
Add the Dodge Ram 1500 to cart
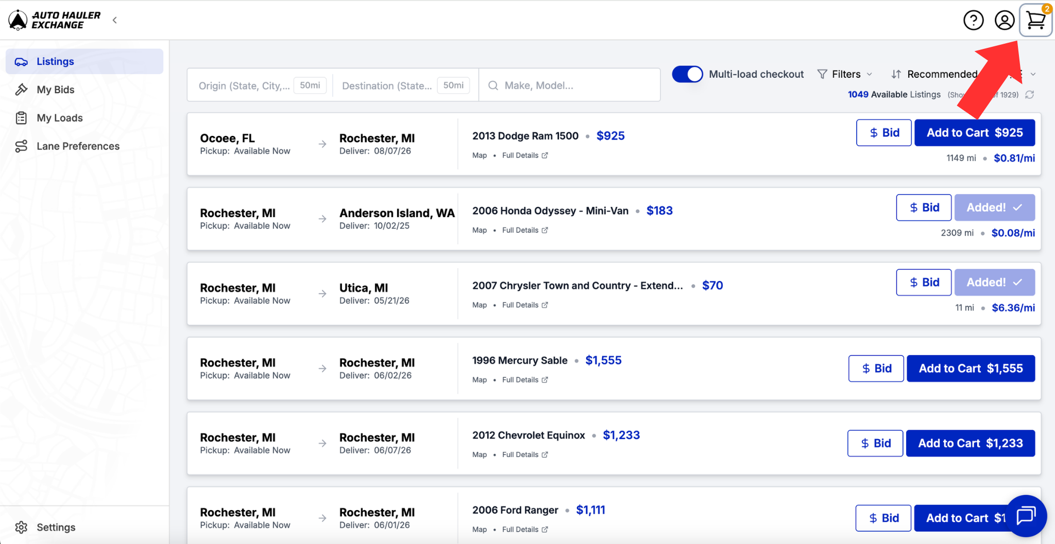[x=975, y=133]
